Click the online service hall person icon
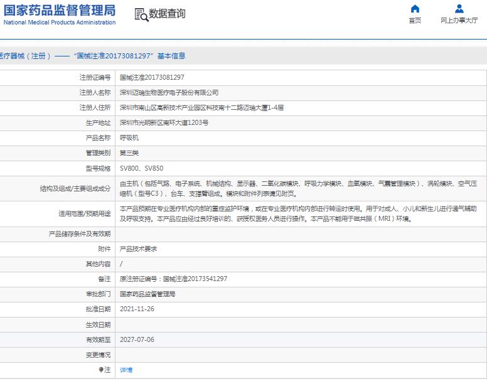The width and height of the screenshot is (487, 384). click(x=459, y=9)
